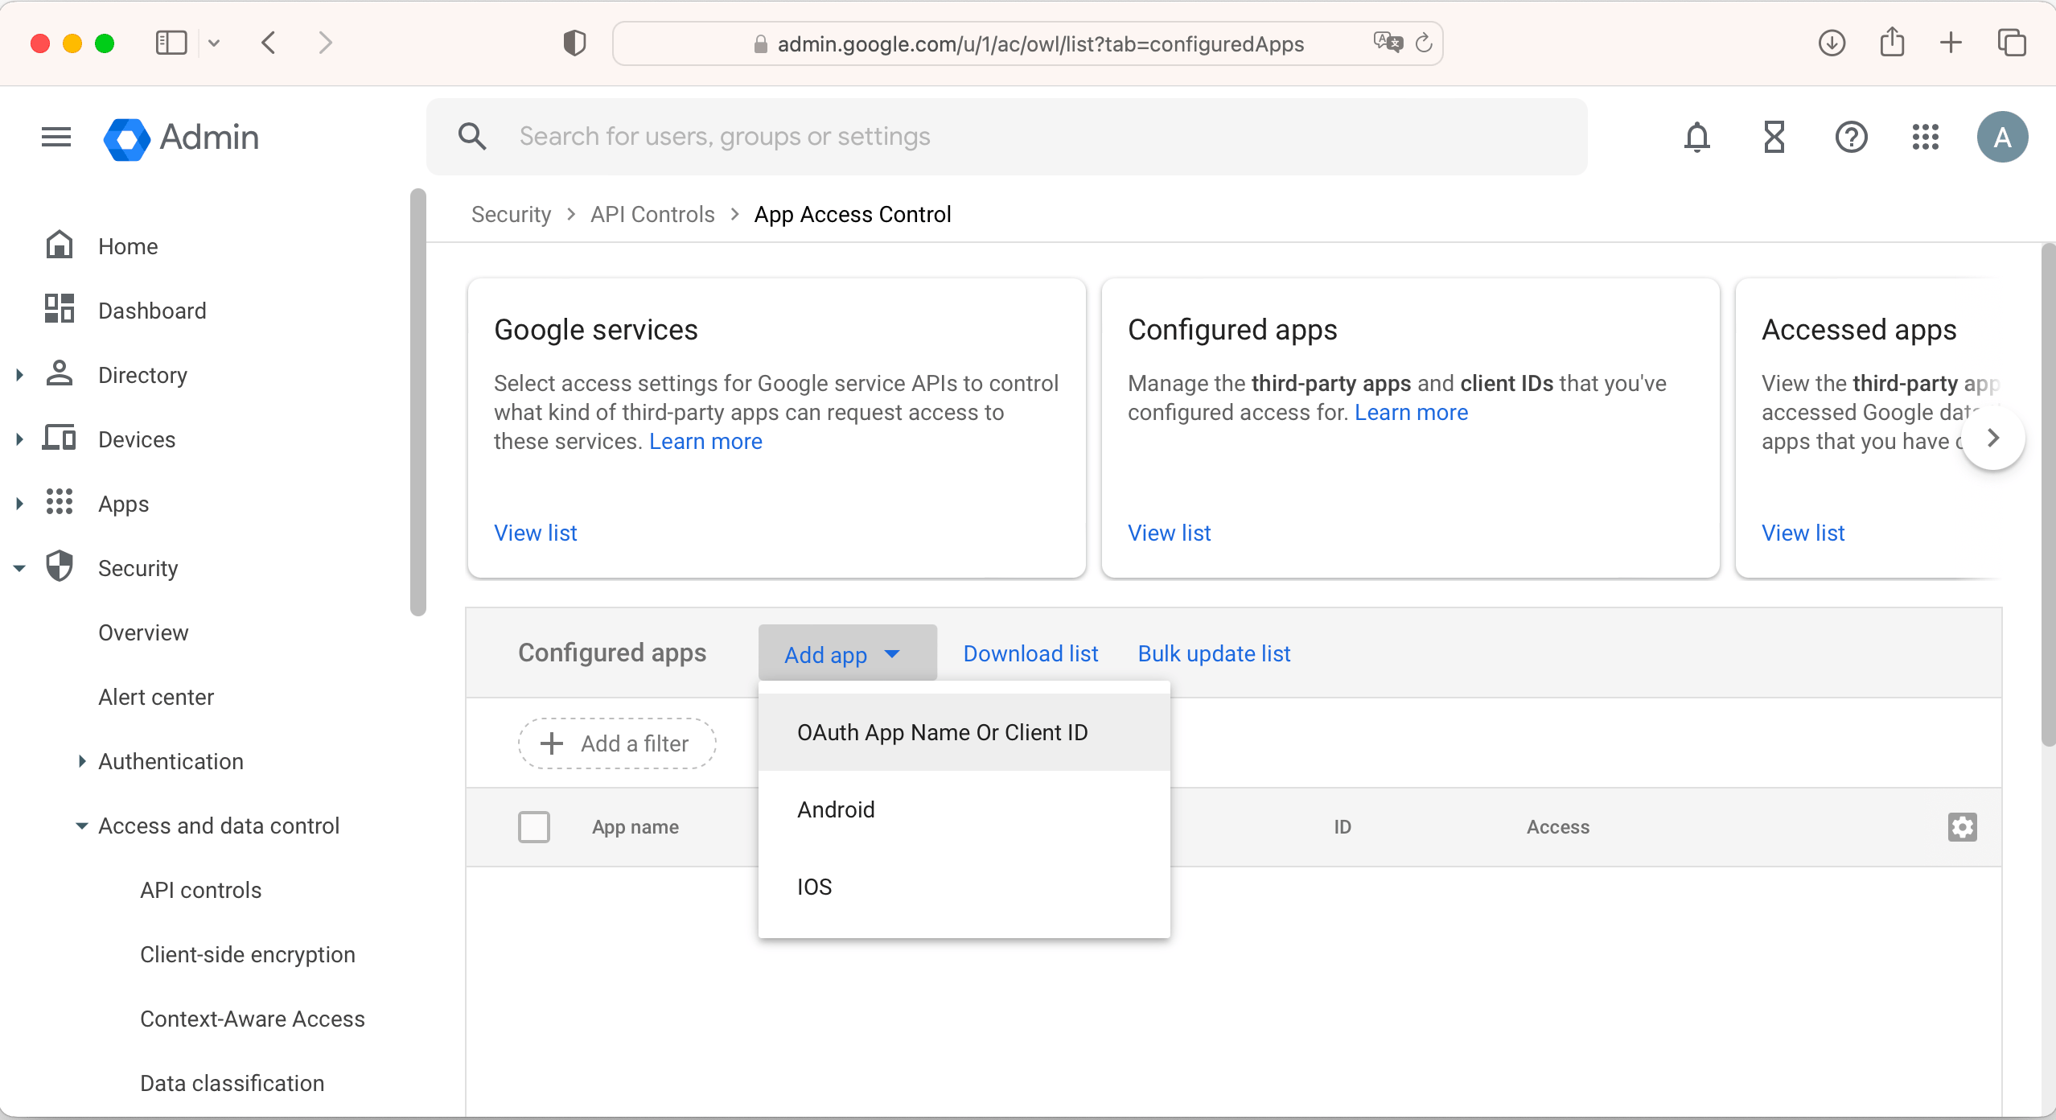The height and width of the screenshot is (1120, 2056).
Task: Click the sidebar scrollbar
Action: [417, 402]
